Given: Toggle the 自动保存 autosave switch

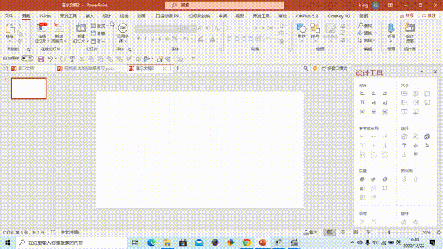Looking at the screenshot, I should (27, 58).
